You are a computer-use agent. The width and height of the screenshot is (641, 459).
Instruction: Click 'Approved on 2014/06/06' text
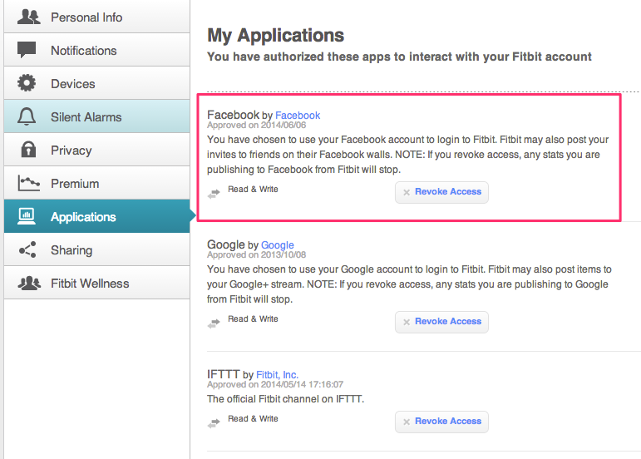(x=256, y=125)
